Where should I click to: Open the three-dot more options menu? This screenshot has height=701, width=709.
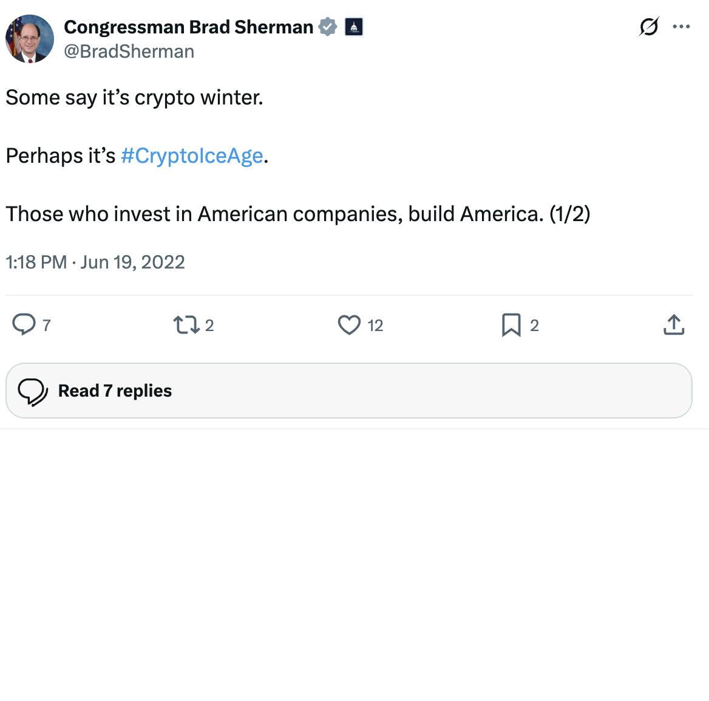click(x=681, y=27)
